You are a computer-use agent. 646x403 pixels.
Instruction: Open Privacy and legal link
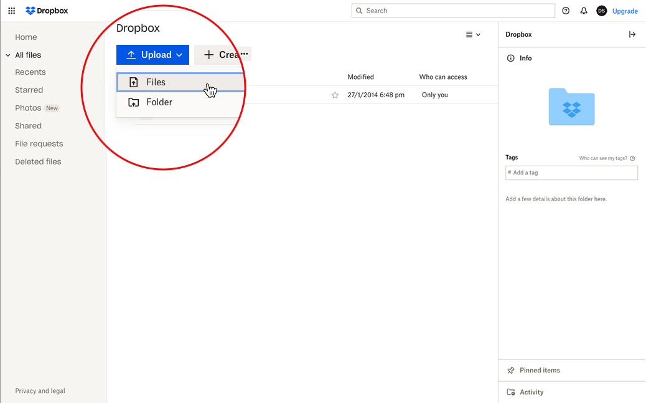click(x=40, y=391)
